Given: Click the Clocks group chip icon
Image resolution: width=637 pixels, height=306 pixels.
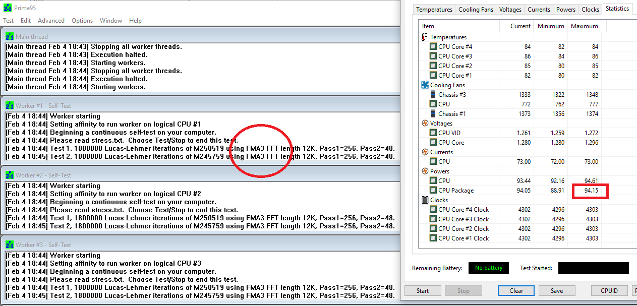Looking at the screenshot, I should (425, 200).
